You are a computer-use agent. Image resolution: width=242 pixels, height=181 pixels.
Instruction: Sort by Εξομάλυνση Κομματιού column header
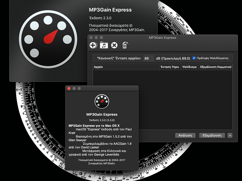[216, 67]
